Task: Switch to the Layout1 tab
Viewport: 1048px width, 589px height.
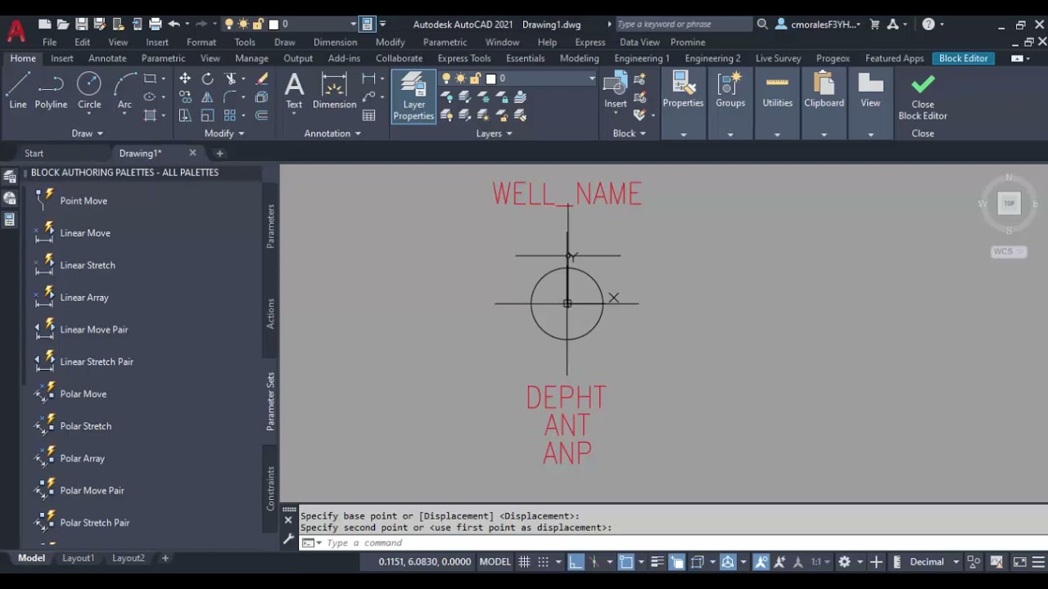Action: pyautogui.click(x=79, y=558)
